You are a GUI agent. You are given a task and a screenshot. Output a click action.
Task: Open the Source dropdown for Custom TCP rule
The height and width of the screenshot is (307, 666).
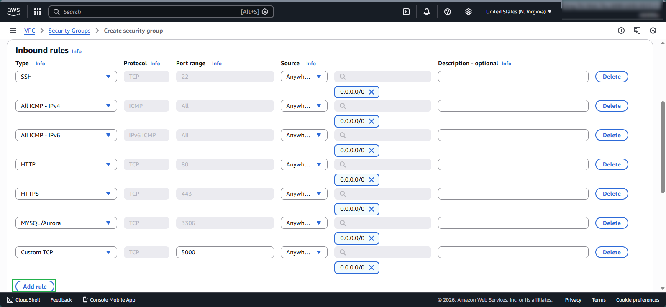304,252
